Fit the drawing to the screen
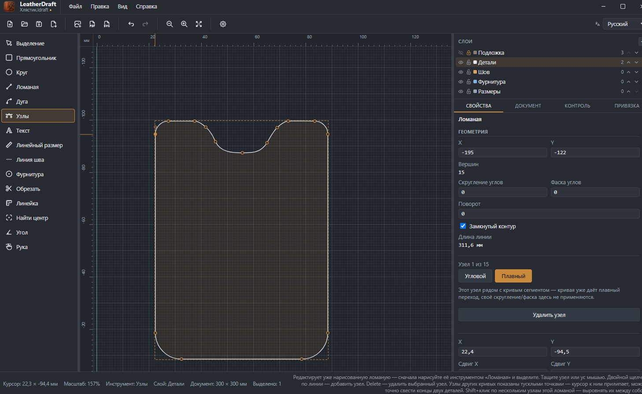 pyautogui.click(x=199, y=24)
